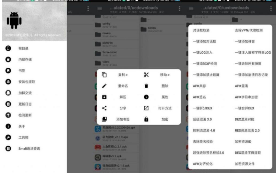Viewport: 276px width, 173px height.
Task: Open the Screenshot folder
Action: [116, 54]
